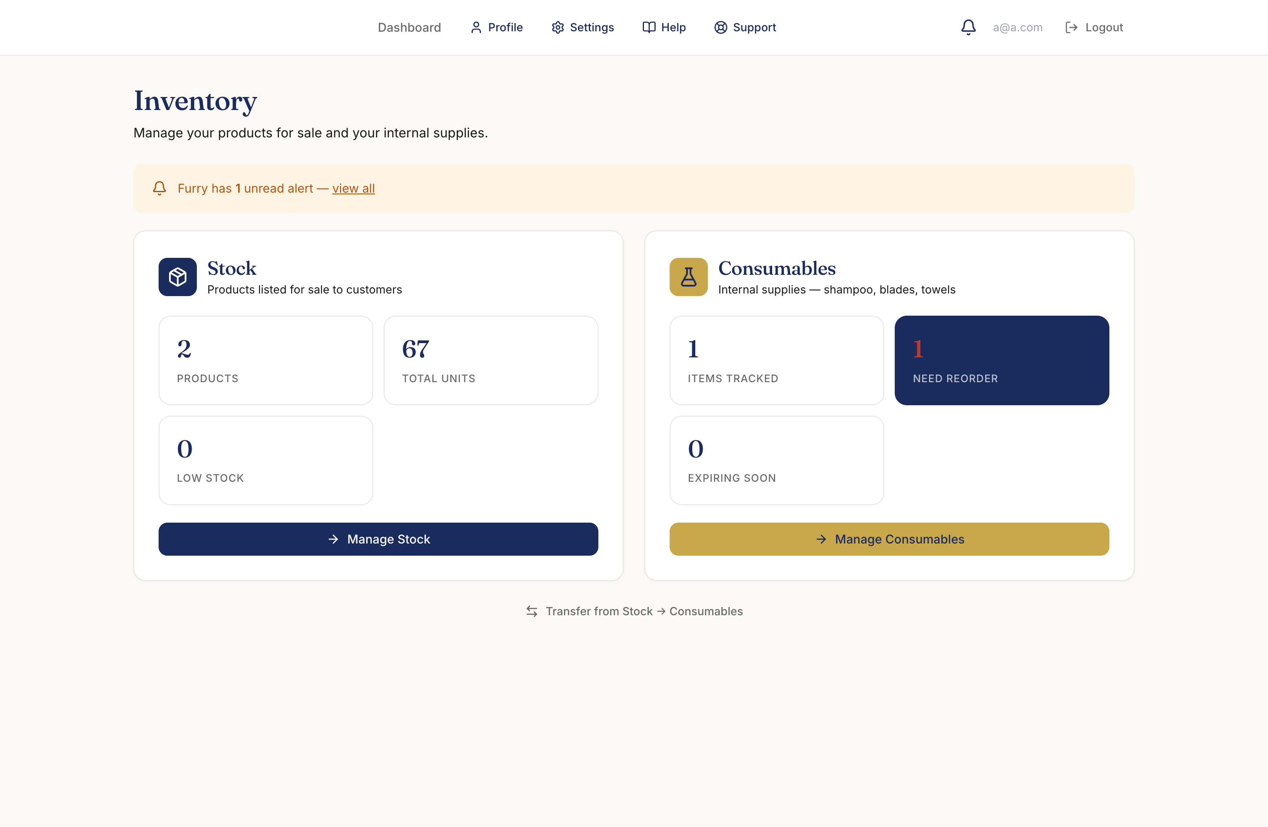Open Transfer from Stock to Consumables link

pyautogui.click(x=634, y=611)
